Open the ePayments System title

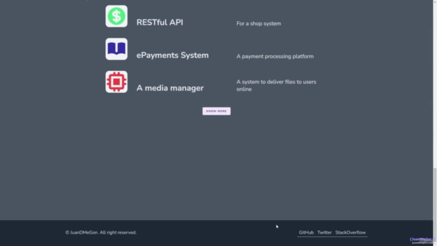173,55
